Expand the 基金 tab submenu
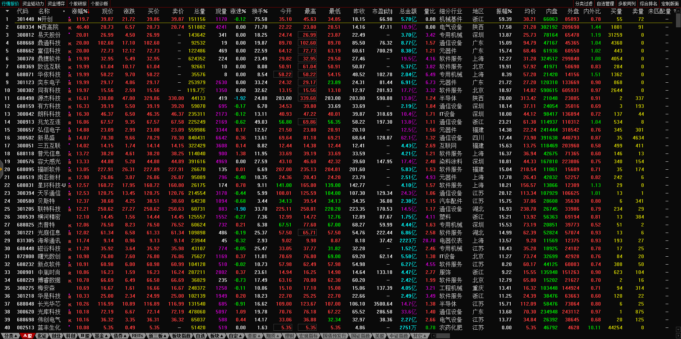681x339 pixels. click(101, 336)
